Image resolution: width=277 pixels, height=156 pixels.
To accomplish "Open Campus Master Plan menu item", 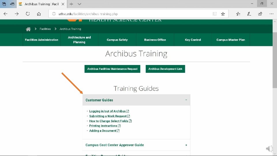I will [x=231, y=40].
